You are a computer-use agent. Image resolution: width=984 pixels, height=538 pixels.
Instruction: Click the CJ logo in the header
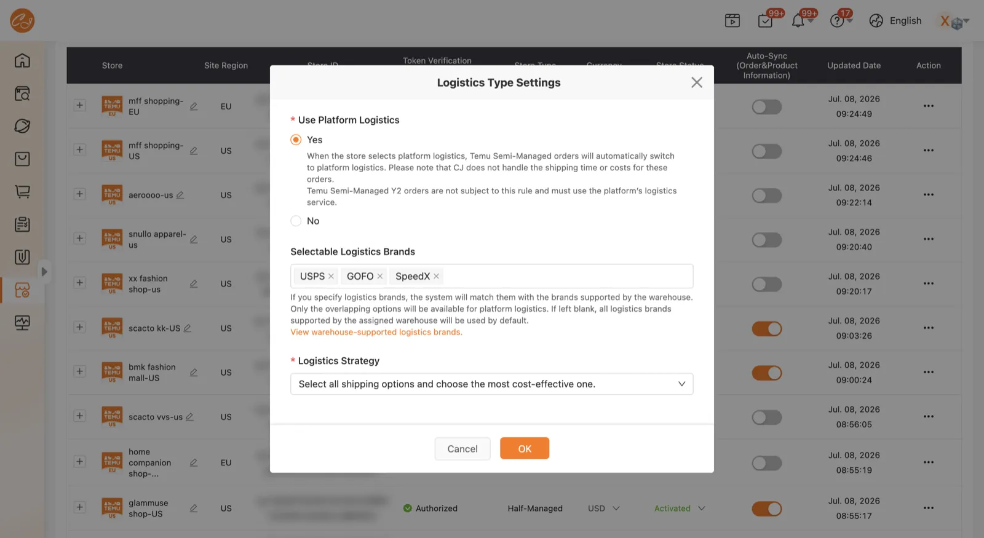[x=22, y=21]
